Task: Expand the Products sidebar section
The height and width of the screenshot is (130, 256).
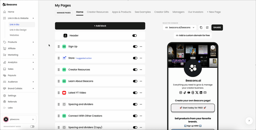Action: (x=33, y=42)
